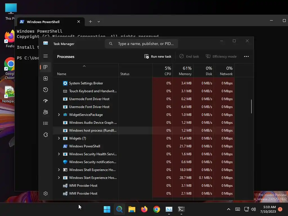Open the clock and date flyout
This screenshot has height=216, width=288.
268,209
